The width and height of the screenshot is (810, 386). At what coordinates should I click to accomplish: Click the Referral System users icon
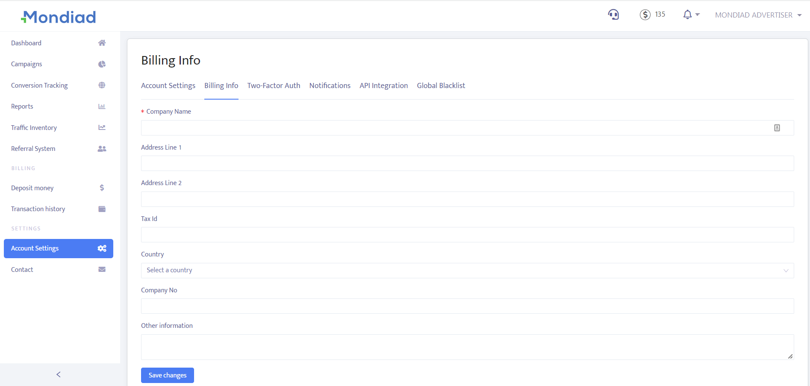point(102,149)
